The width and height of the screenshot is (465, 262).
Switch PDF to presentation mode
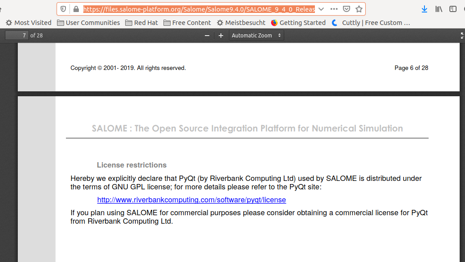pyautogui.click(x=462, y=36)
